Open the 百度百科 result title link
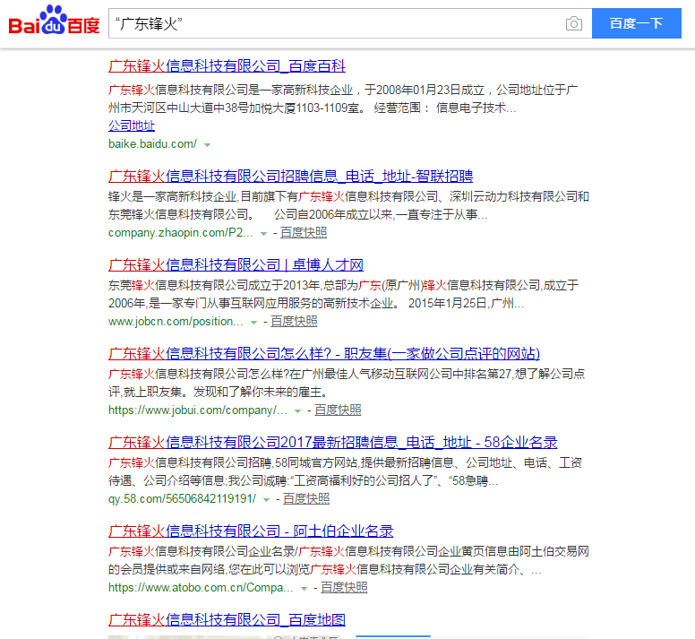 point(227,66)
